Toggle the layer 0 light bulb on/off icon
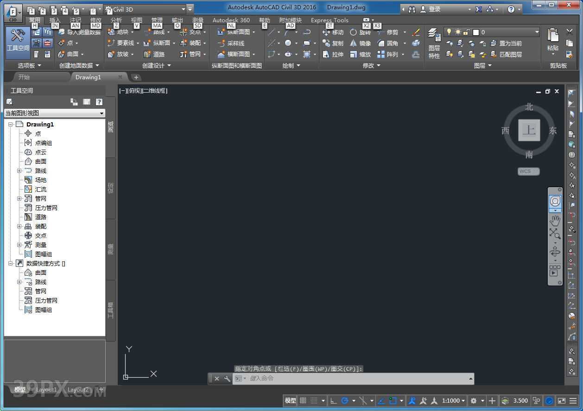This screenshot has width=583, height=411. [x=449, y=32]
